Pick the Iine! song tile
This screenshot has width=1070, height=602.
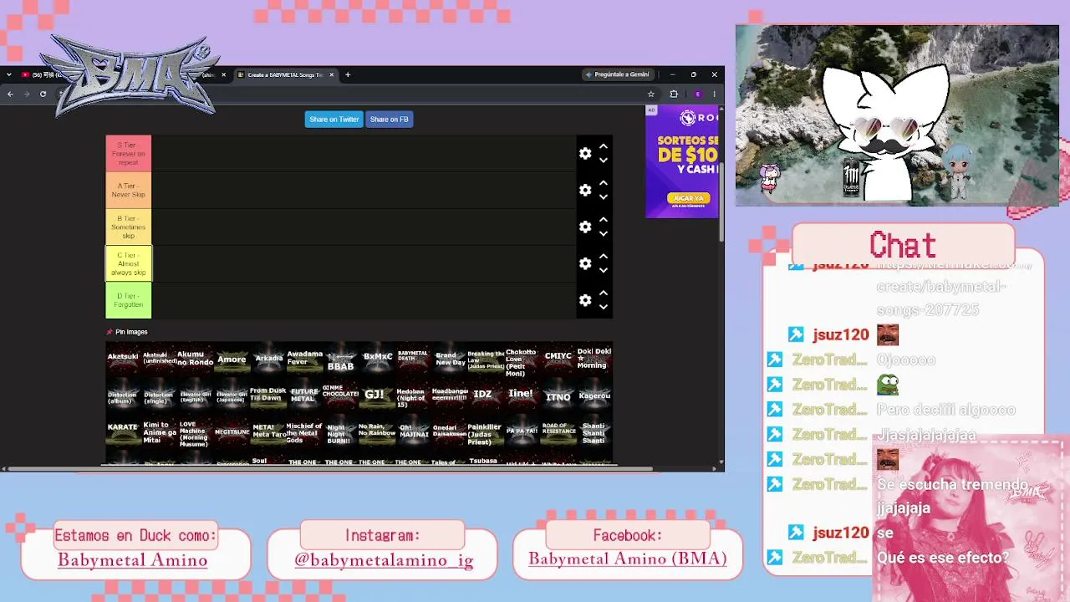[522, 394]
